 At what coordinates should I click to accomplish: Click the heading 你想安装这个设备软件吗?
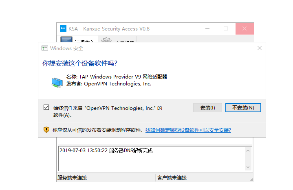(x=80, y=63)
